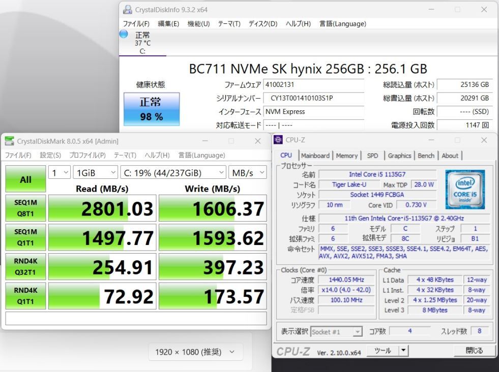The height and width of the screenshot is (372, 499).
Task: Click the 電源投入回数 value 1147 回
Action: pos(464,125)
